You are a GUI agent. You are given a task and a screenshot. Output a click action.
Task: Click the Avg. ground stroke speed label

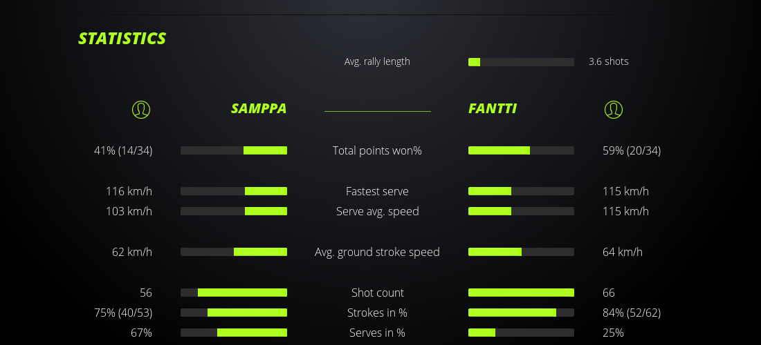(377, 252)
